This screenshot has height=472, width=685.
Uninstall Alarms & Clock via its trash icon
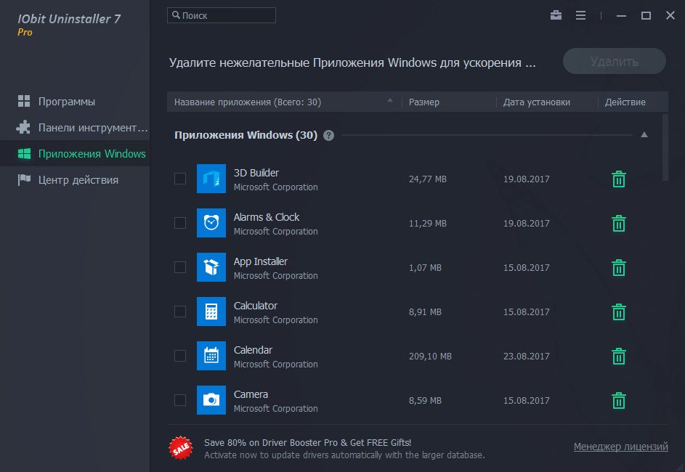click(x=619, y=223)
